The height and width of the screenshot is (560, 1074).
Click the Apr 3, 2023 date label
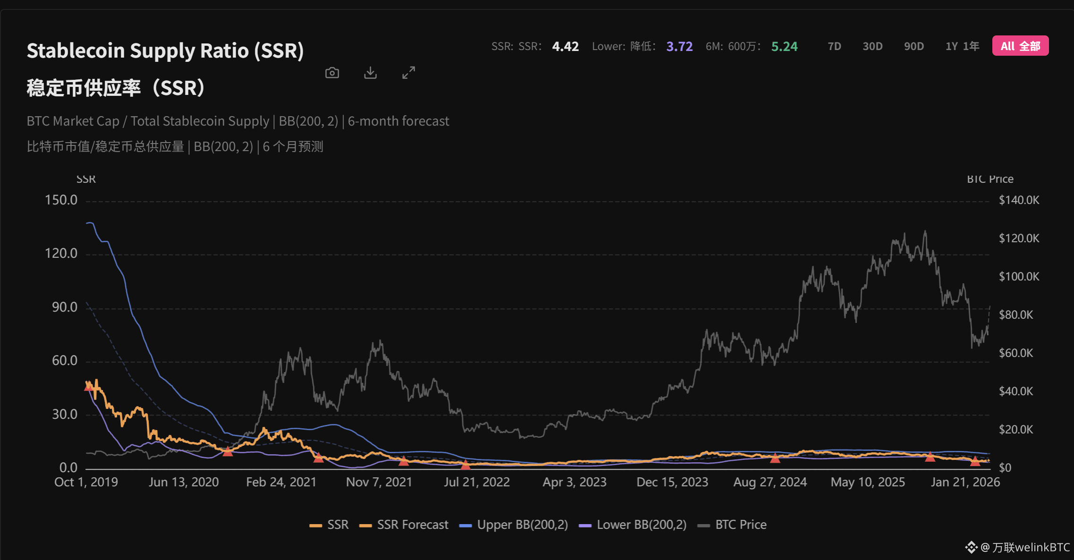tap(575, 482)
